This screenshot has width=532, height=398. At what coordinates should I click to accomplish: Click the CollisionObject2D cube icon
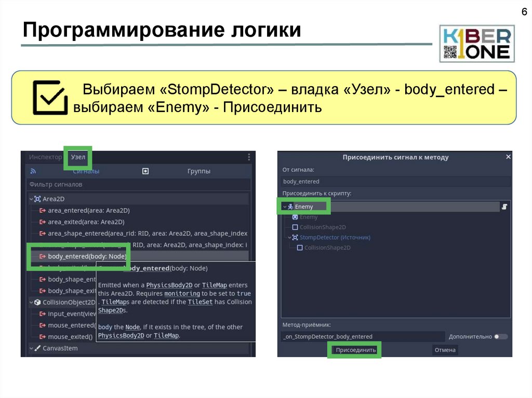pos(37,303)
